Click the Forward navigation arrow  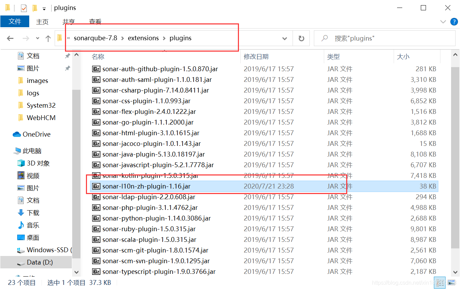coord(26,39)
